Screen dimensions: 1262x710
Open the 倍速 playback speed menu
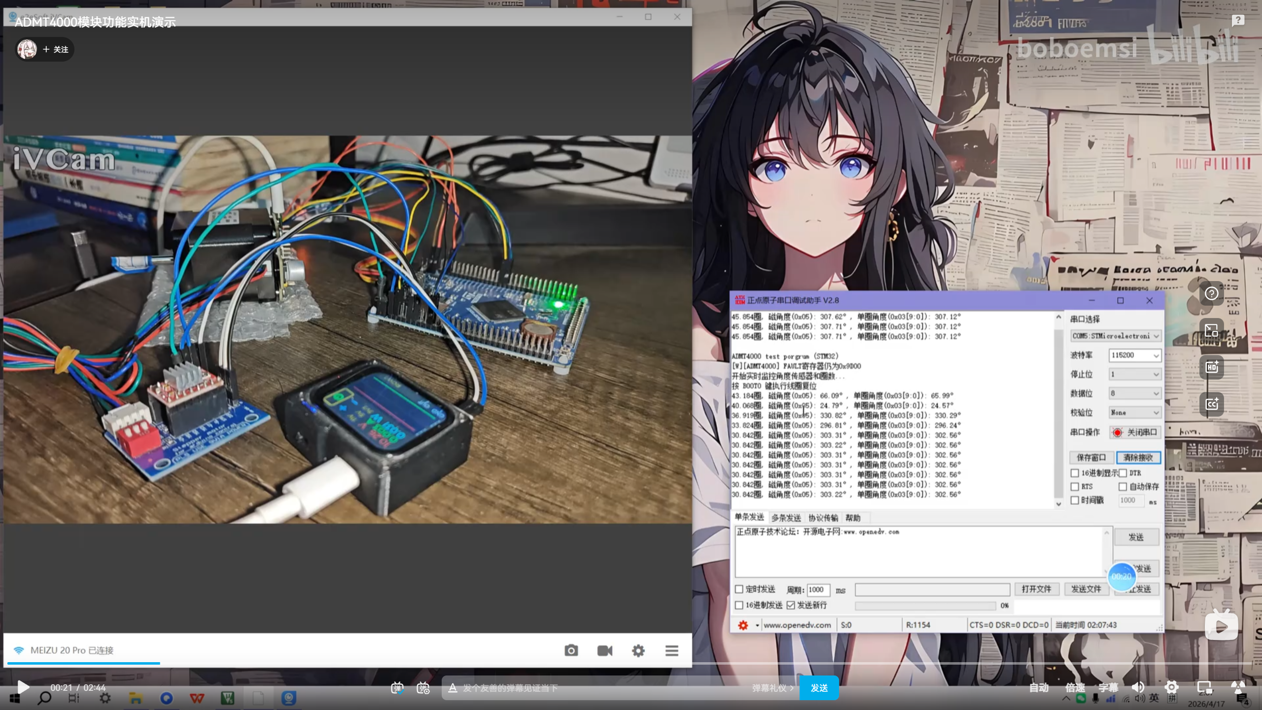click(x=1075, y=687)
